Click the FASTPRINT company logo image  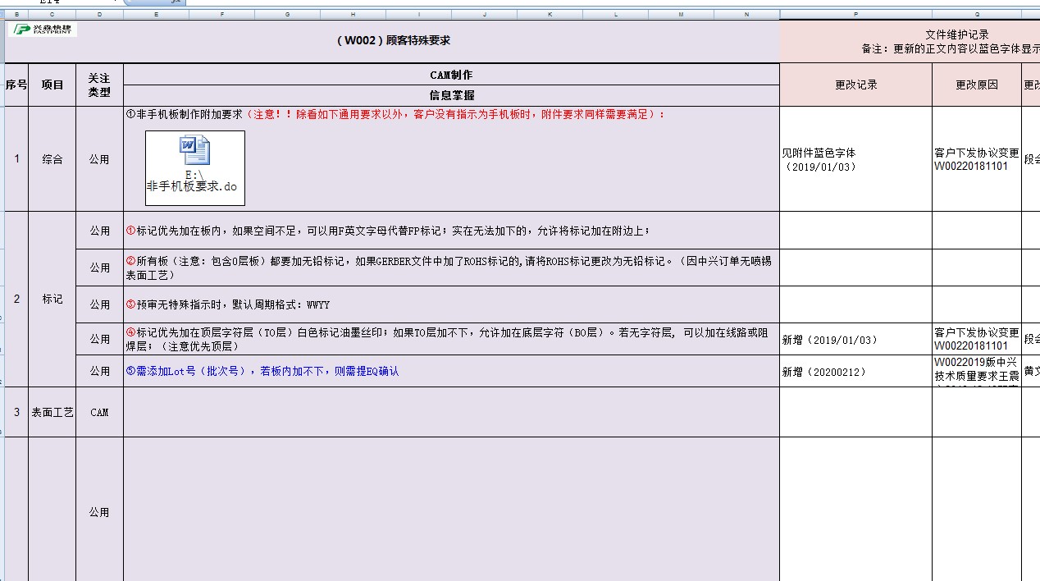pyautogui.click(x=43, y=29)
